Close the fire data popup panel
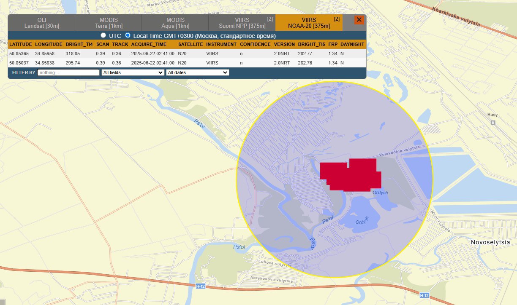This screenshot has height=305, width=517. tap(359, 20)
